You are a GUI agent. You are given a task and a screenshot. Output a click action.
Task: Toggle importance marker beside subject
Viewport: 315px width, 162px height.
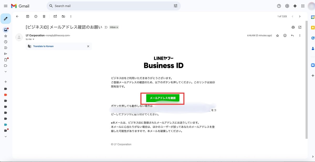[x=106, y=27]
